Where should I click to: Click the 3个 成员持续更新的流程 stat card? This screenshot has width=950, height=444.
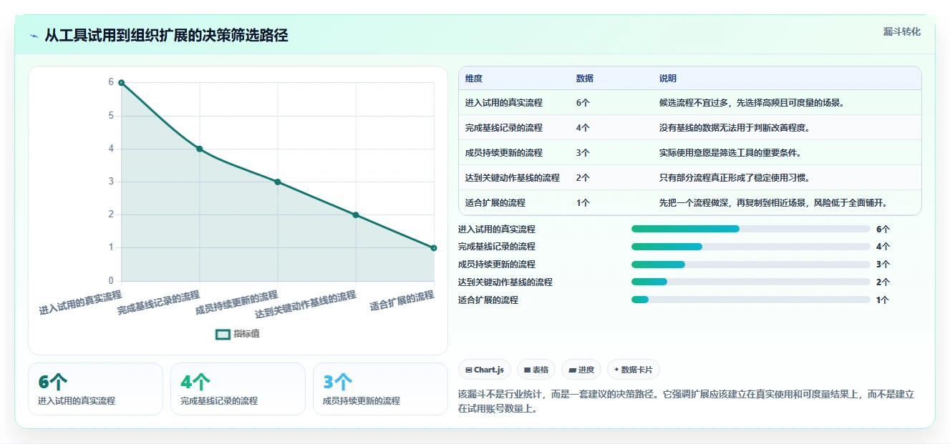click(380, 389)
